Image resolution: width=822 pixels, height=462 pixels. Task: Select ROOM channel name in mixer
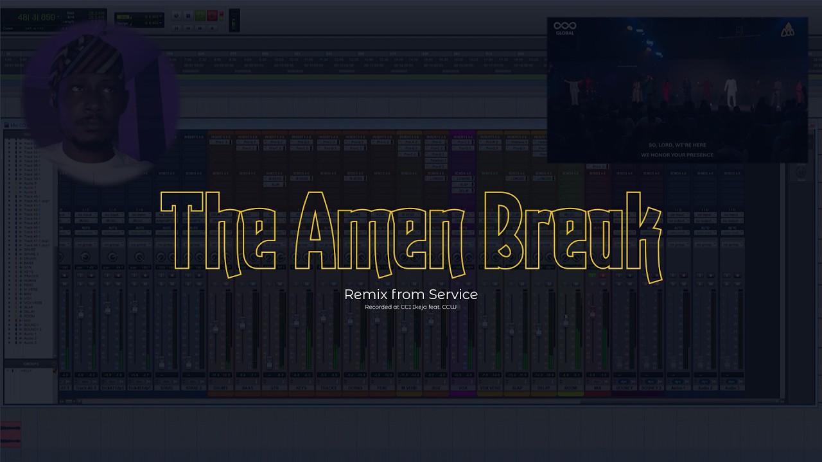point(571,388)
